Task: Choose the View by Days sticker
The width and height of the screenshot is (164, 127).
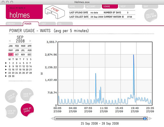Action: [x=27, y=95]
